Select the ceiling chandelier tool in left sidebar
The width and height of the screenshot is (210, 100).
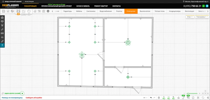[x=2, y=18]
